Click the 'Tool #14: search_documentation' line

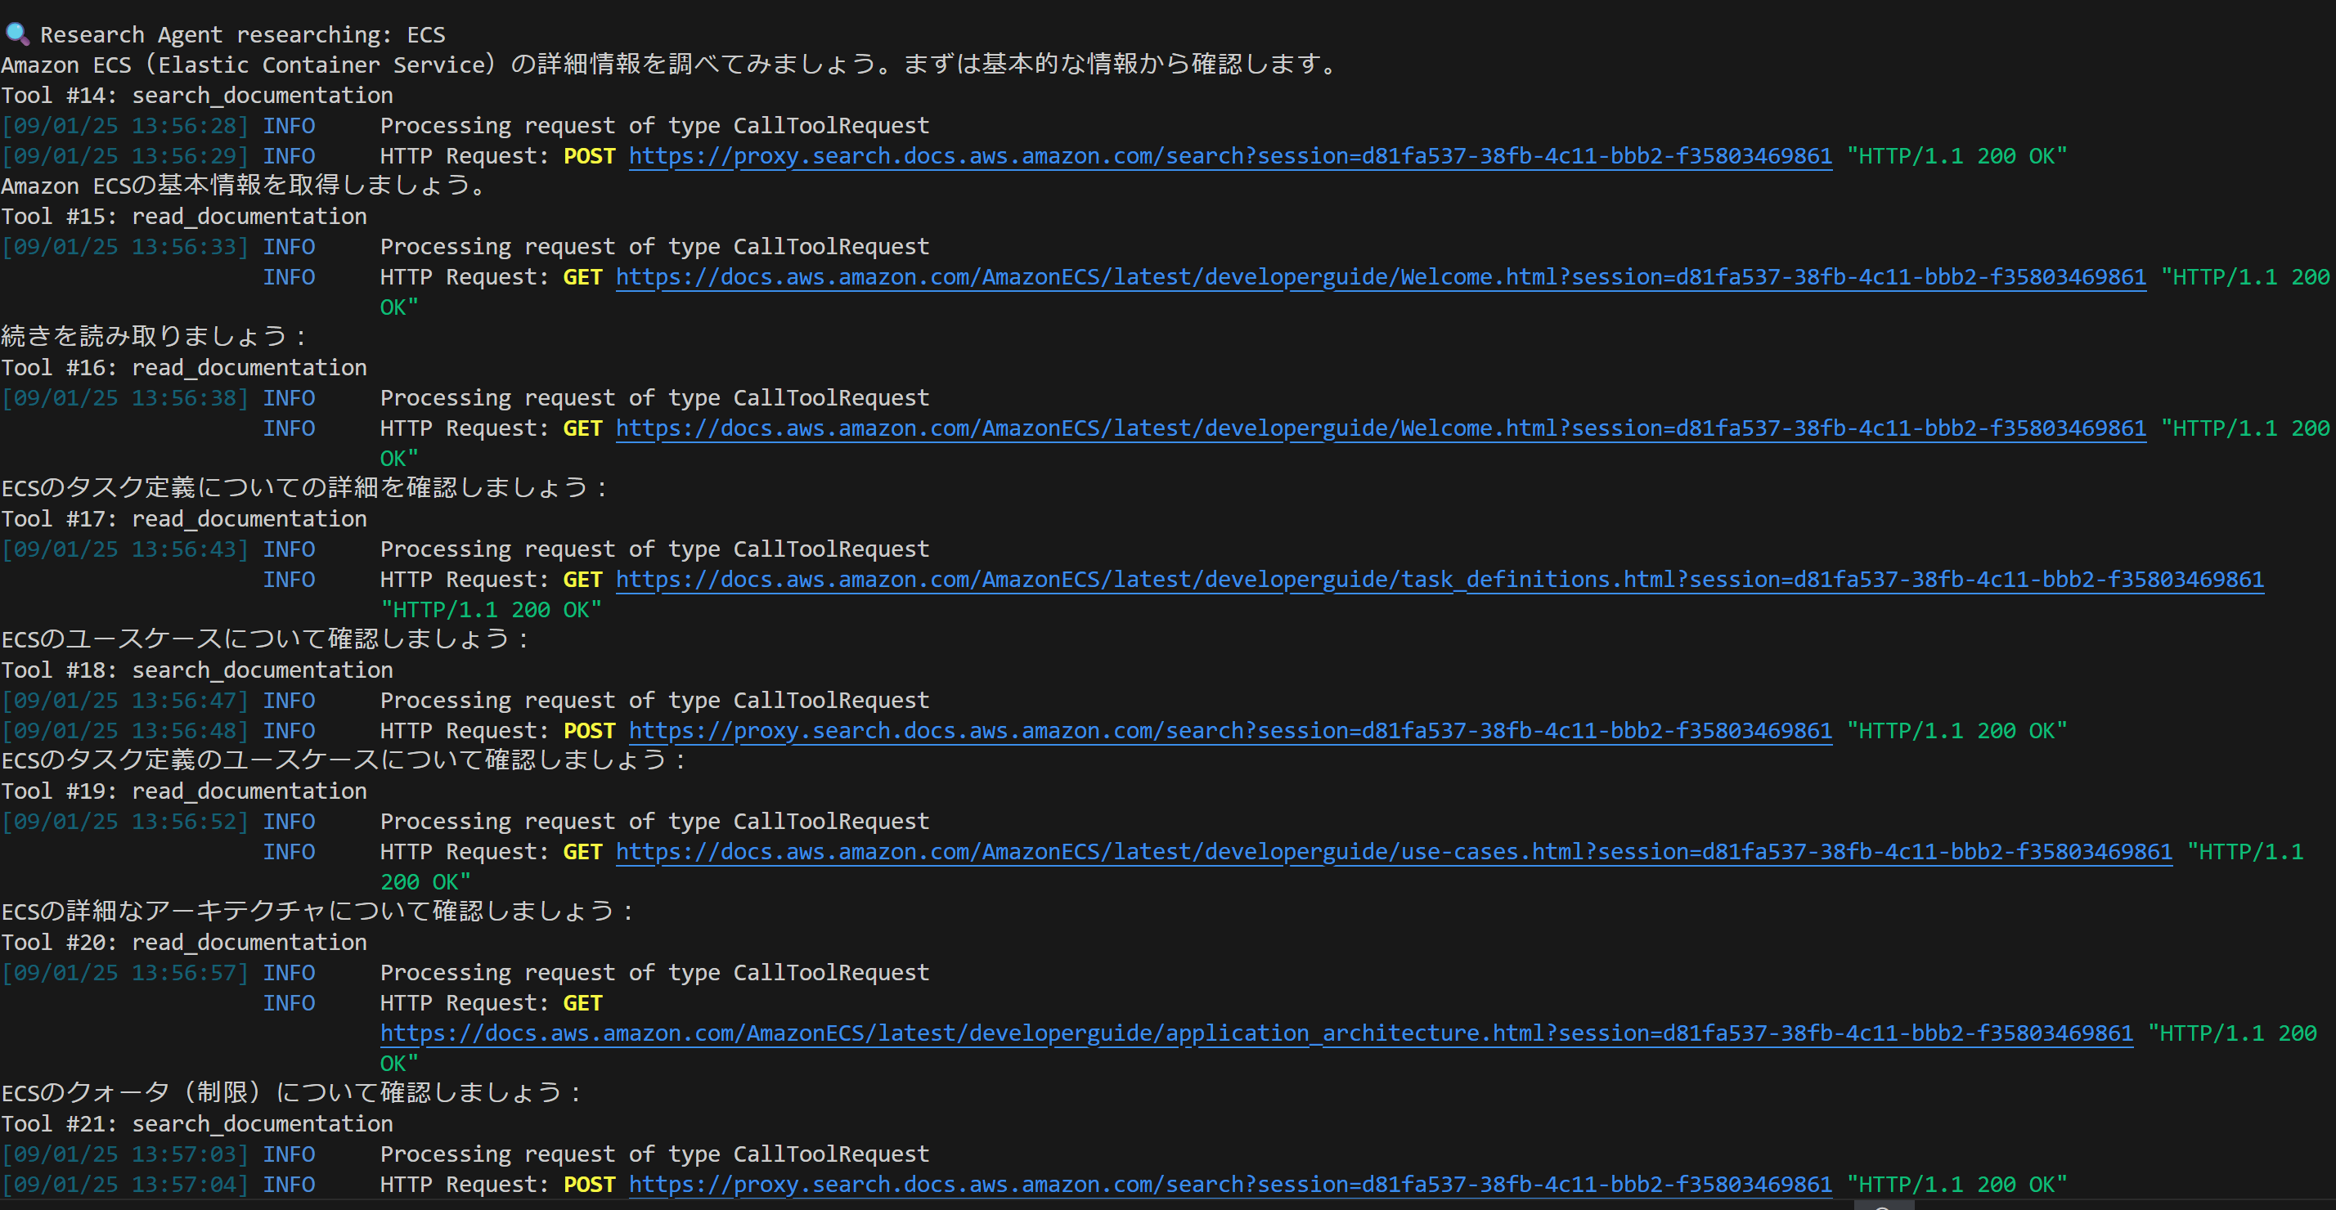coord(197,95)
